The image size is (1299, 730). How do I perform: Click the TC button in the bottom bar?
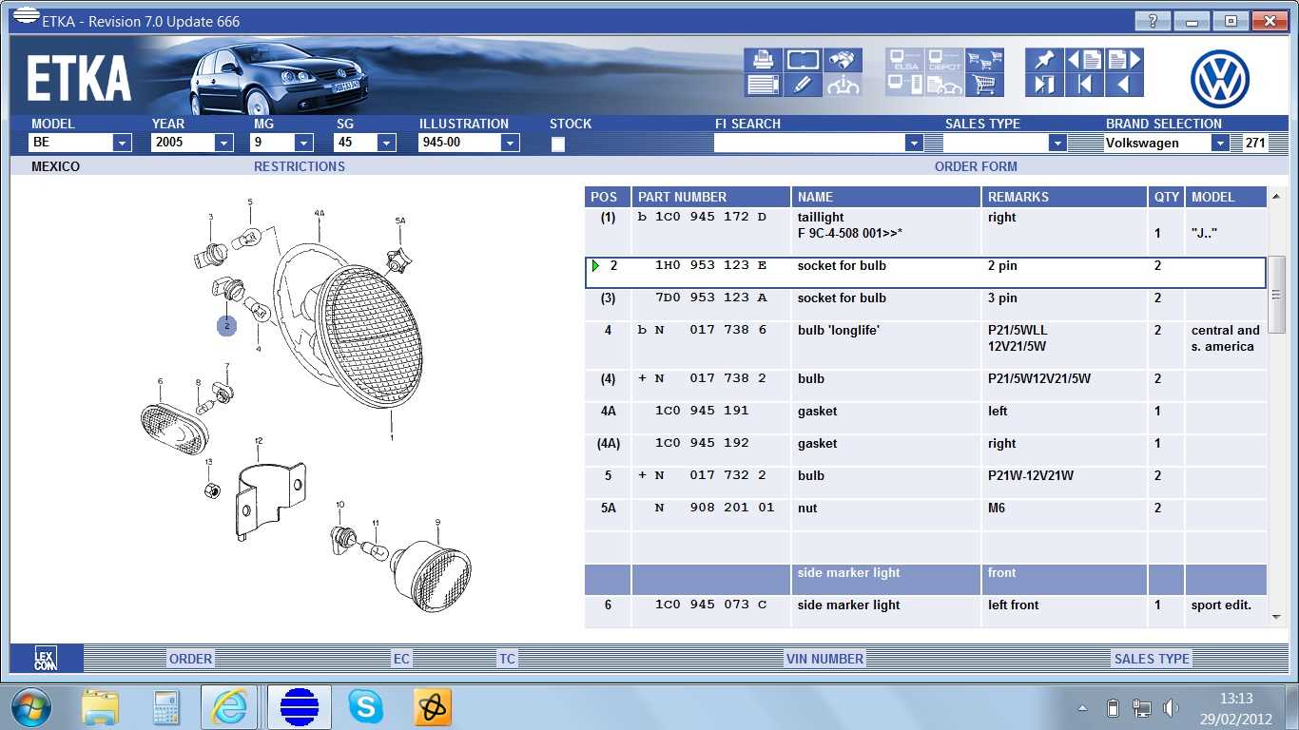[x=507, y=659]
